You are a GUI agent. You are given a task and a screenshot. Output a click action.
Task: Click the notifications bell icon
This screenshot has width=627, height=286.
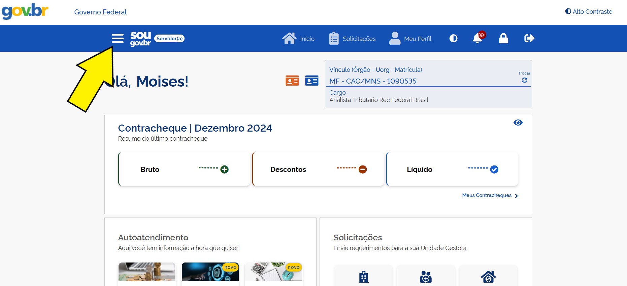click(477, 39)
